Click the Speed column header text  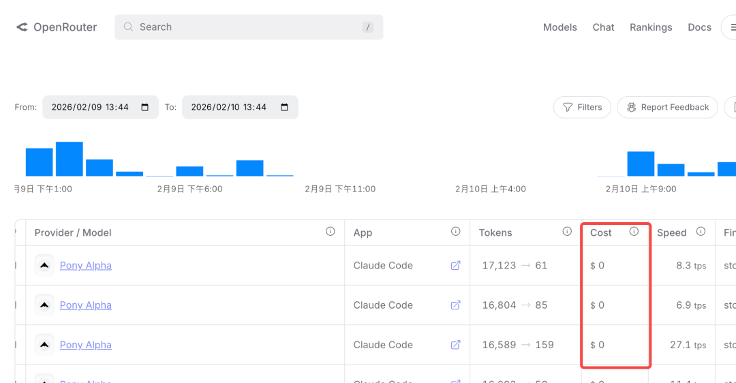pyautogui.click(x=672, y=233)
